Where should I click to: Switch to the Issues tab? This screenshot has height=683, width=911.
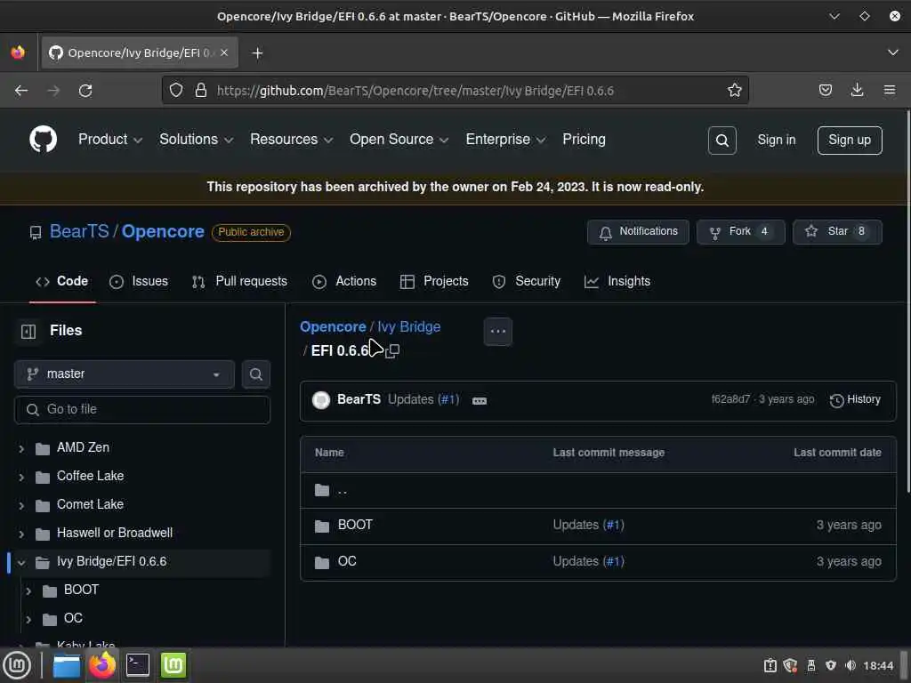coord(139,282)
